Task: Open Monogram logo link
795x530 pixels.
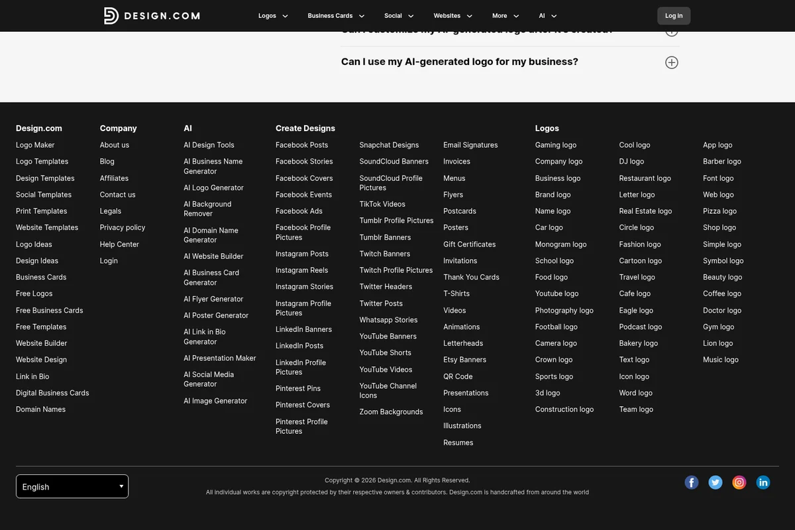Action: pyautogui.click(x=561, y=244)
